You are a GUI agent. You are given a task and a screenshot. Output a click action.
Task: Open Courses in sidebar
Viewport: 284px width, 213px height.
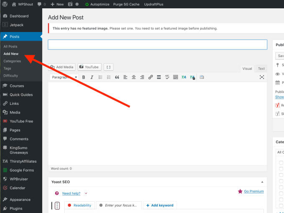17,86
